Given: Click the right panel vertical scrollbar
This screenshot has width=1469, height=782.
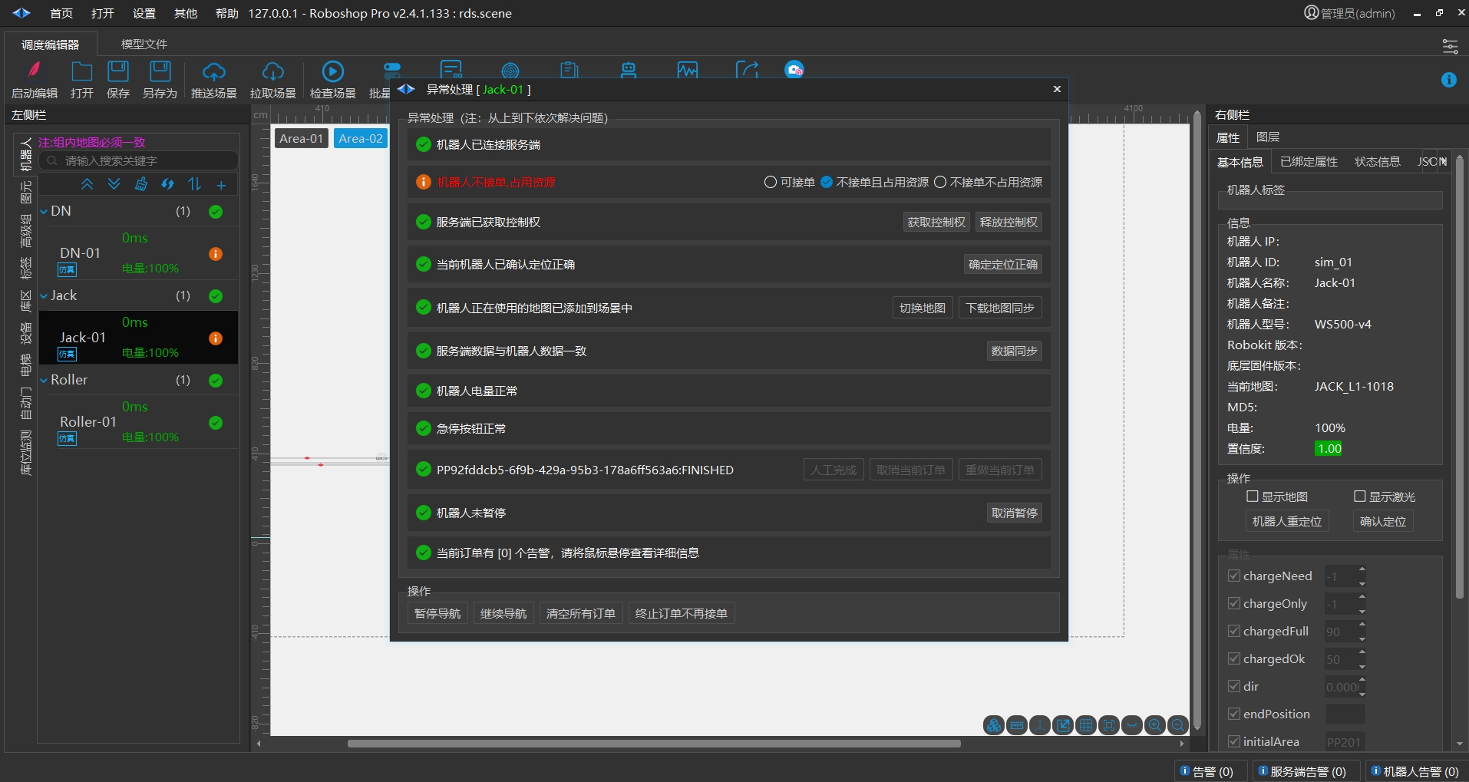Looking at the screenshot, I should (x=1460, y=376).
